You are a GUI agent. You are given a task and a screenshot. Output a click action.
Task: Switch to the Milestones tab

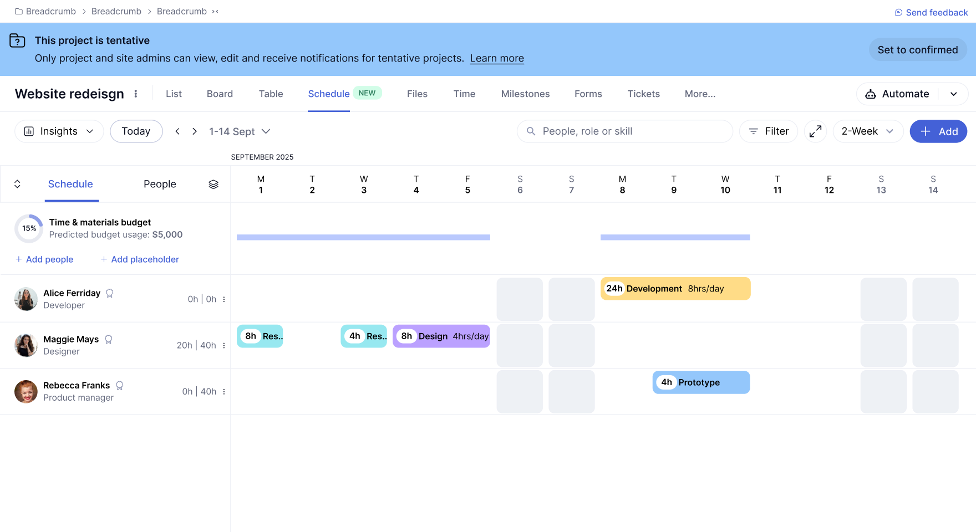tap(525, 94)
